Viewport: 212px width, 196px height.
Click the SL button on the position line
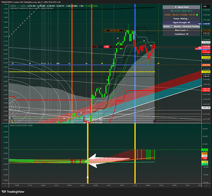coord(95,47)
